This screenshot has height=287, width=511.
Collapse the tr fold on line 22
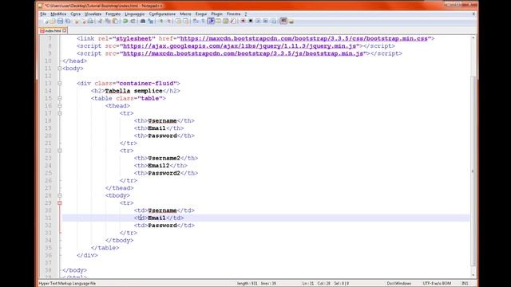[x=59, y=151]
